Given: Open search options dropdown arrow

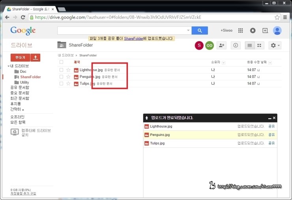Looking at the screenshot, I should click(x=188, y=30).
